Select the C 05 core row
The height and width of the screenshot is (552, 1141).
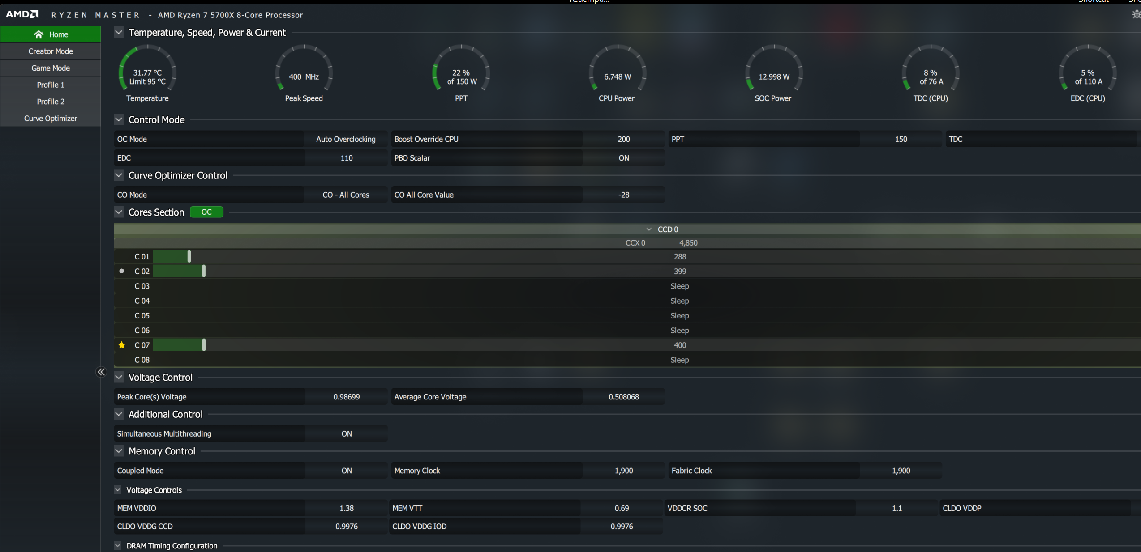coord(627,315)
